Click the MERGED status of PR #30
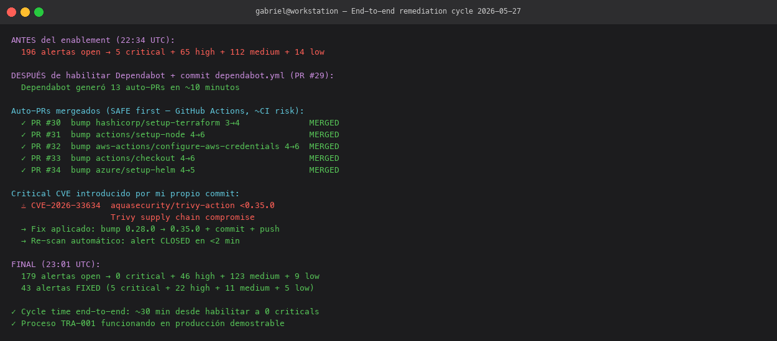Screen dimensions: 777x341 (x=324, y=123)
